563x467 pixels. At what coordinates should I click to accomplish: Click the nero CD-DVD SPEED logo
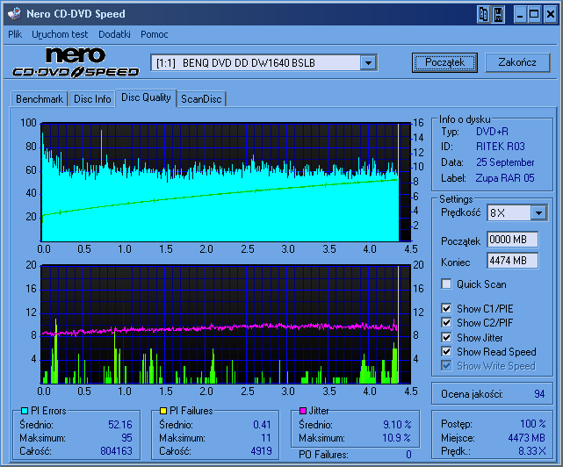(x=76, y=63)
